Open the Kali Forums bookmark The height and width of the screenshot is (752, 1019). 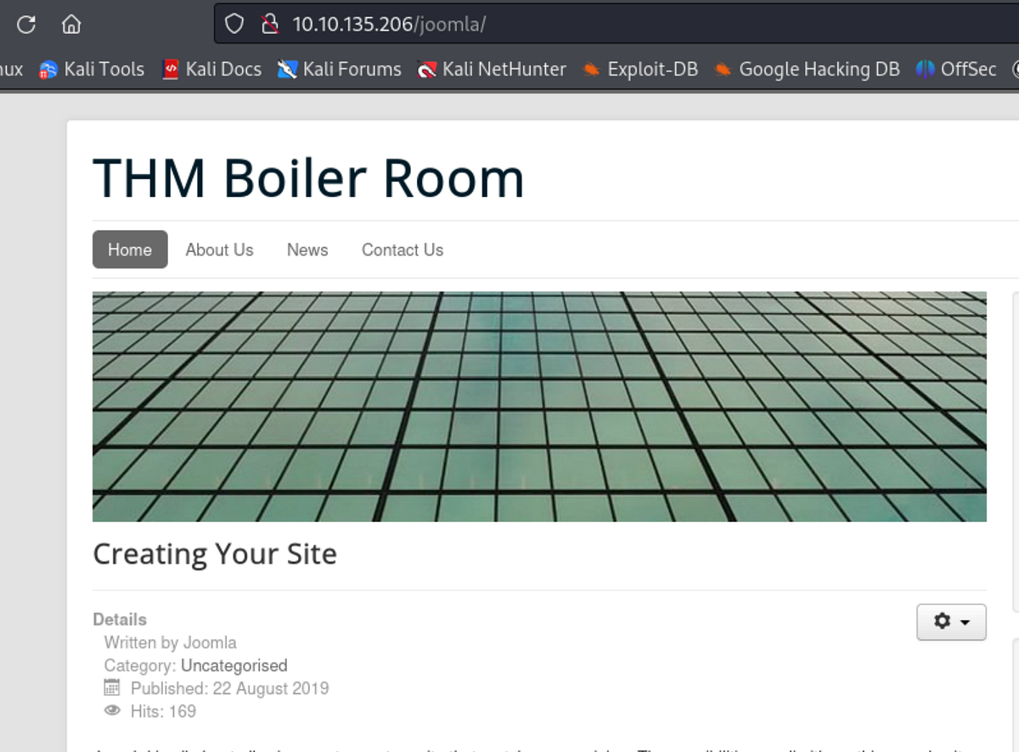click(x=338, y=70)
